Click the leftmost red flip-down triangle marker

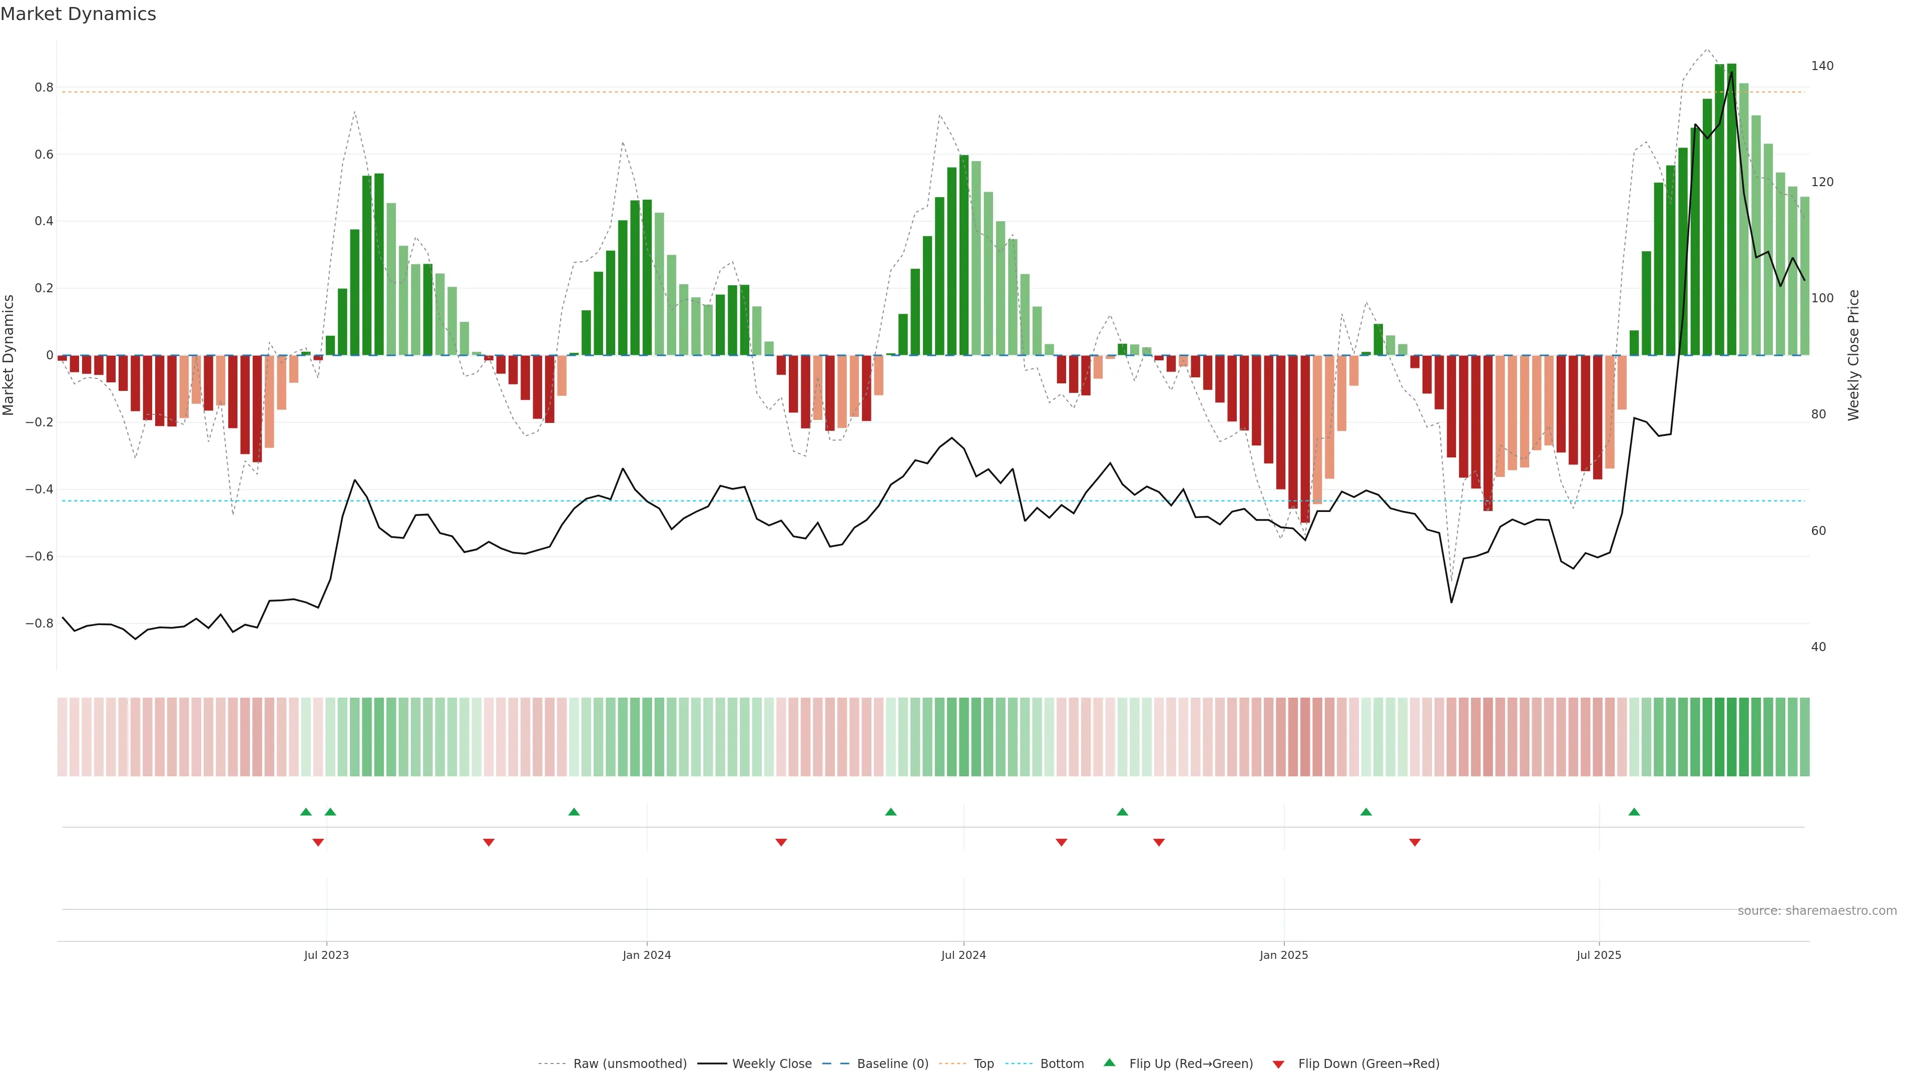coord(318,842)
